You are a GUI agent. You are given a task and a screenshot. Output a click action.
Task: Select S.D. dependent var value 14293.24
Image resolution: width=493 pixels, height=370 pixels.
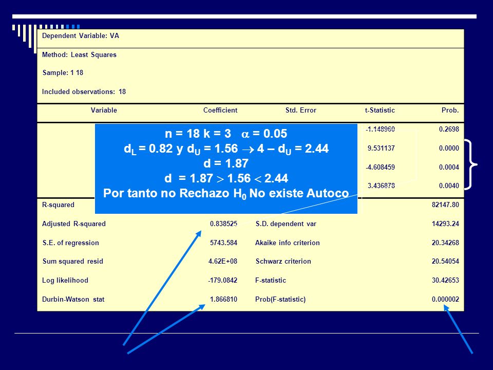click(445, 224)
